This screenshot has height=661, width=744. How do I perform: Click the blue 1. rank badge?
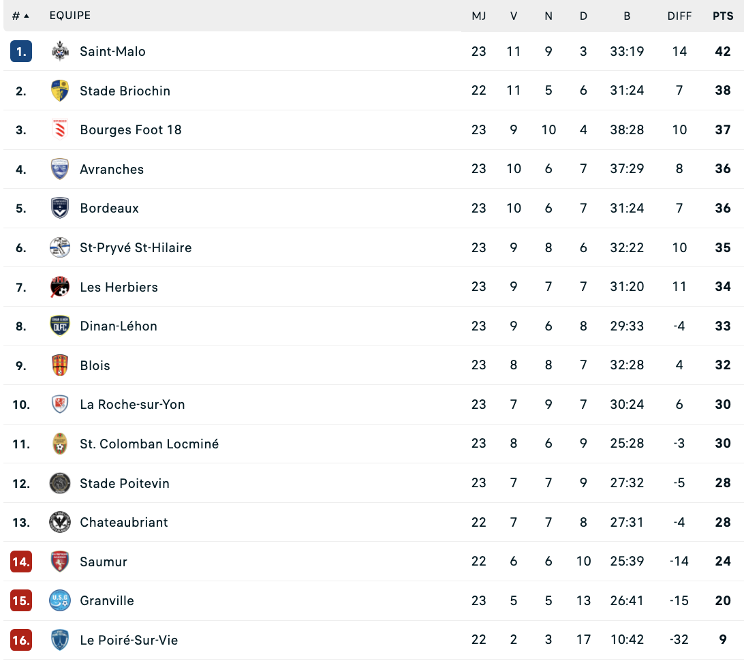[21, 51]
